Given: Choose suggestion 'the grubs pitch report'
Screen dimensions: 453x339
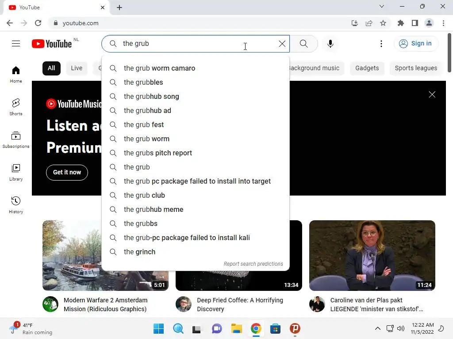Looking at the screenshot, I should 196,153.
